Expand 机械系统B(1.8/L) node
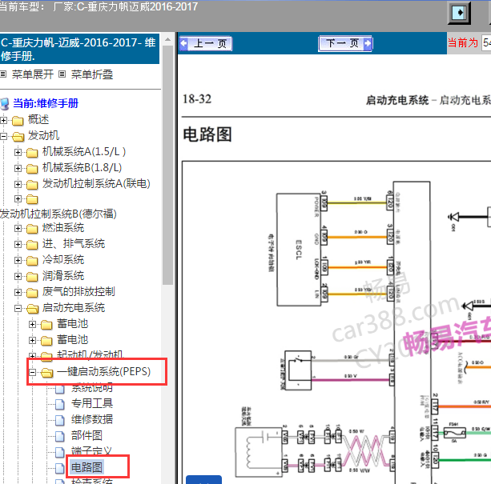This screenshot has height=484, width=491. tap(18, 168)
